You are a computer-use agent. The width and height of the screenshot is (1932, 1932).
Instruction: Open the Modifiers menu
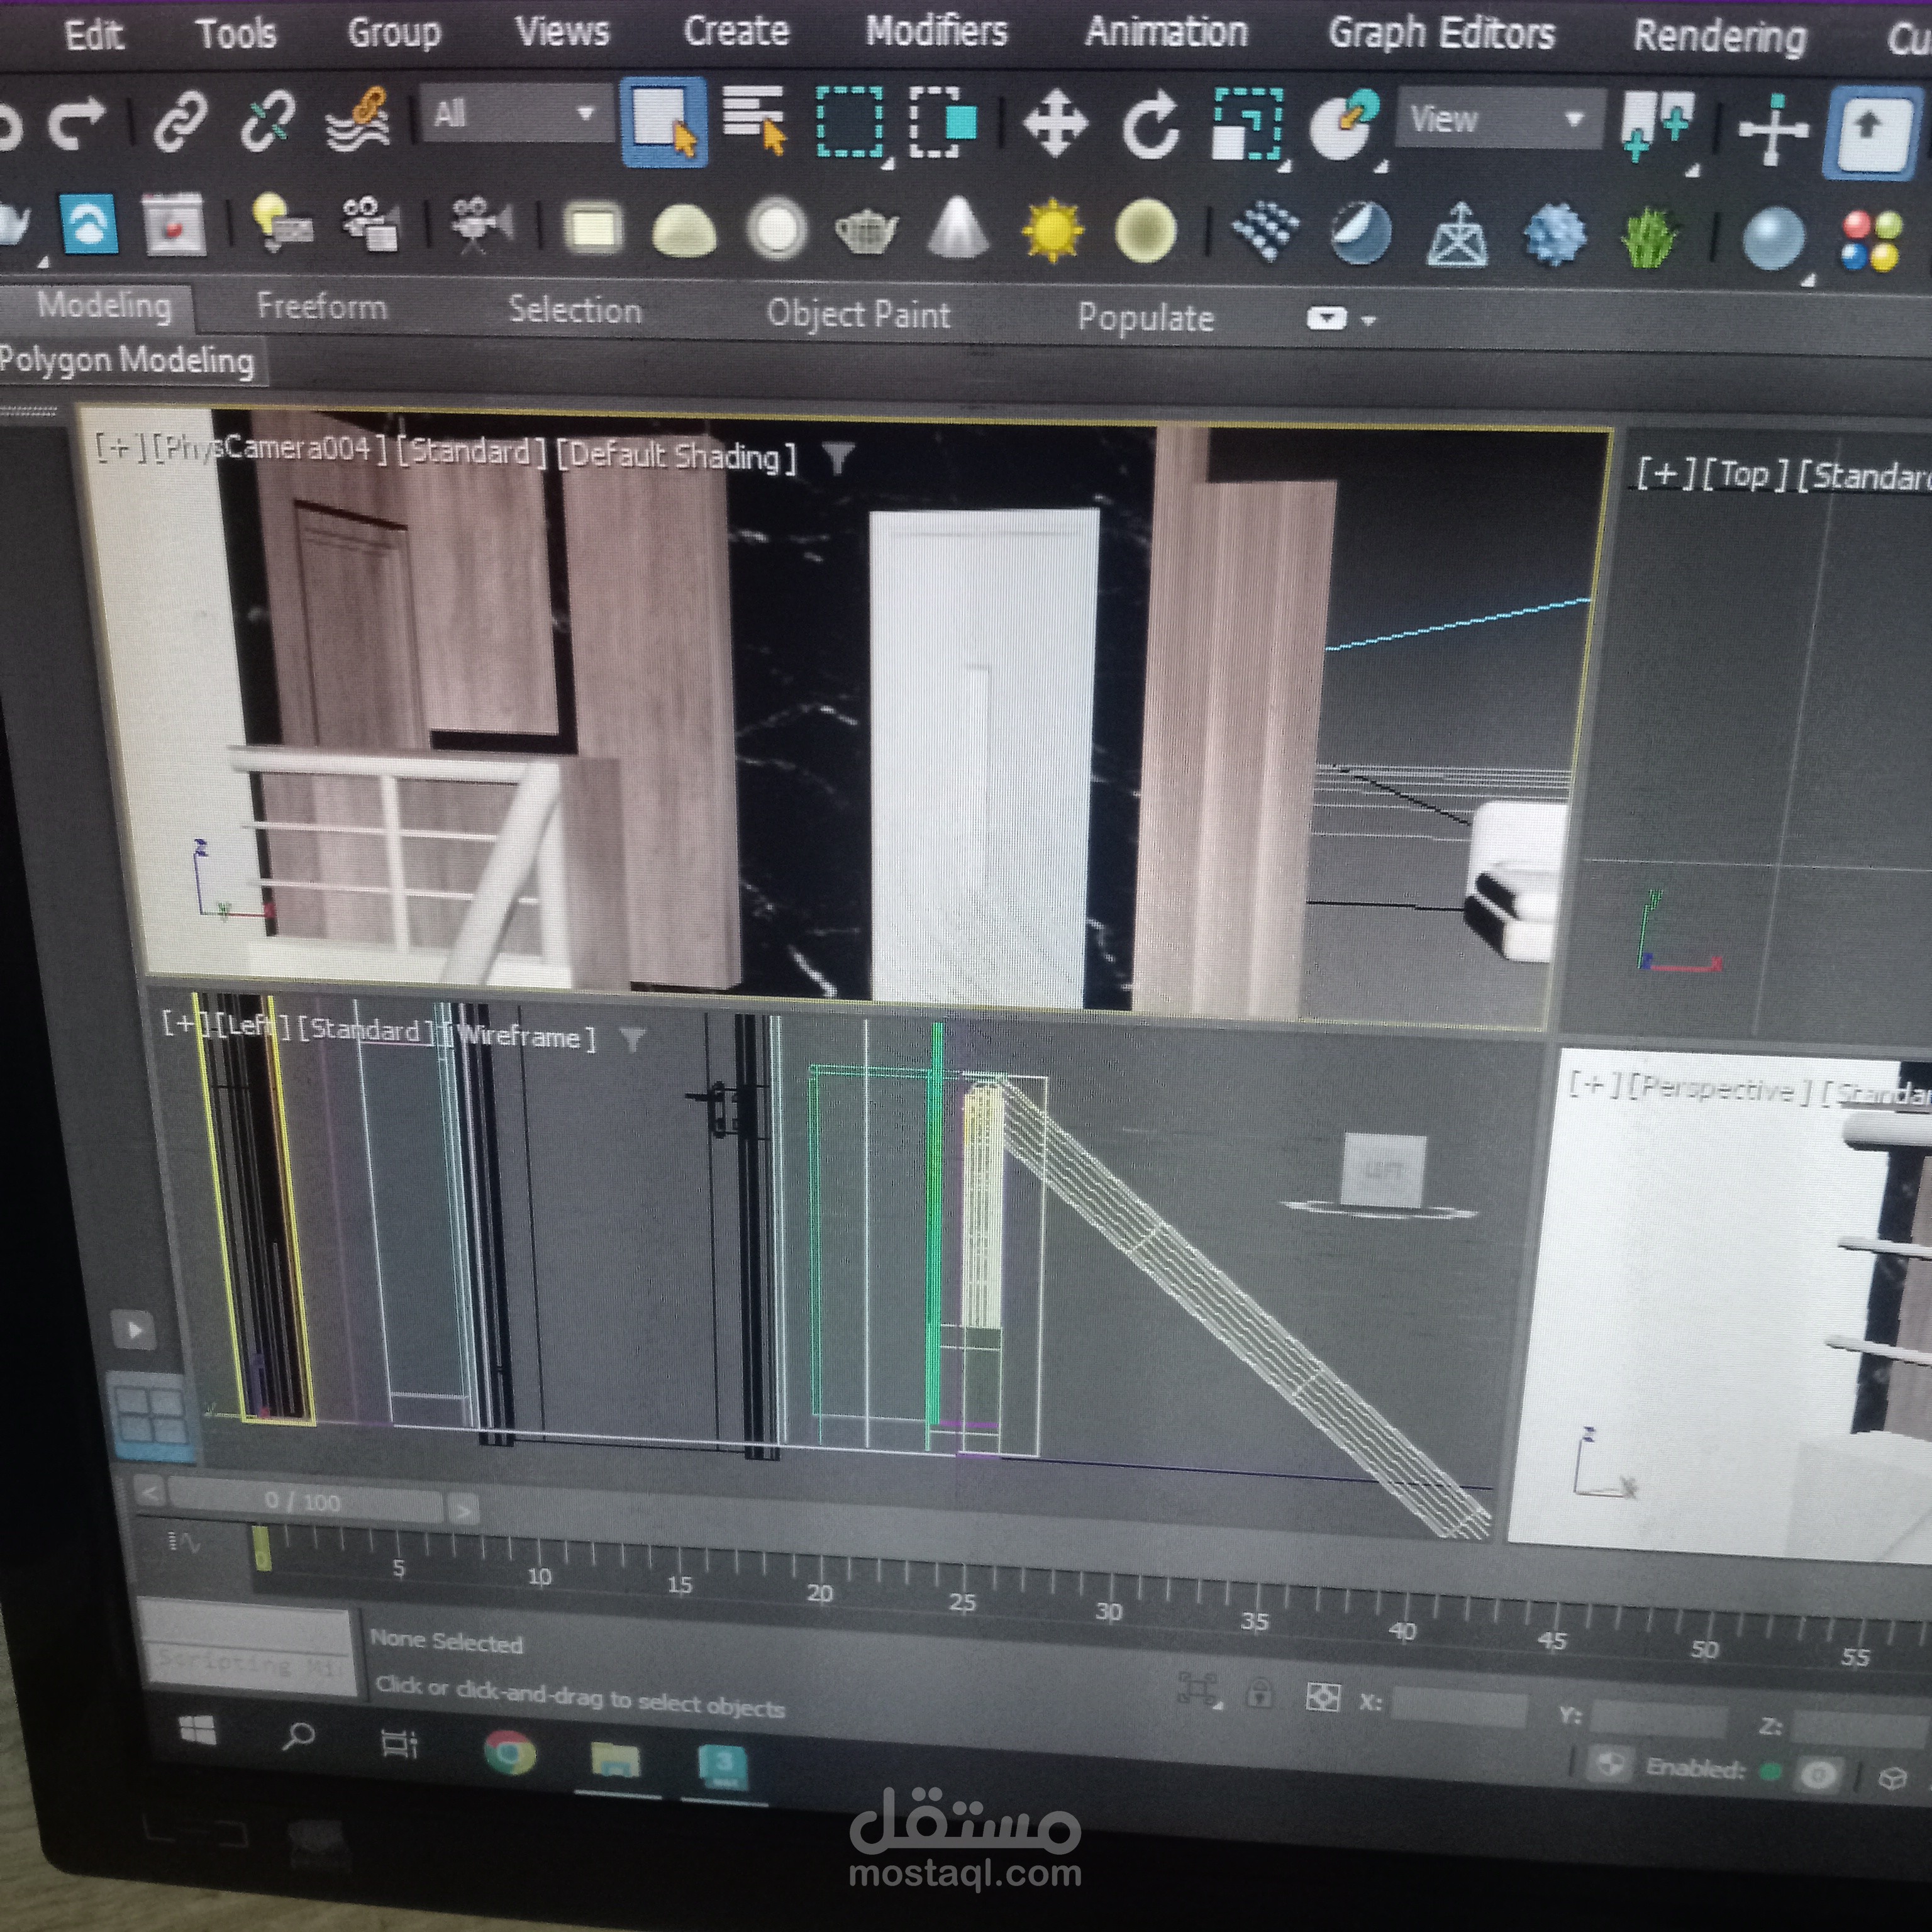[936, 31]
